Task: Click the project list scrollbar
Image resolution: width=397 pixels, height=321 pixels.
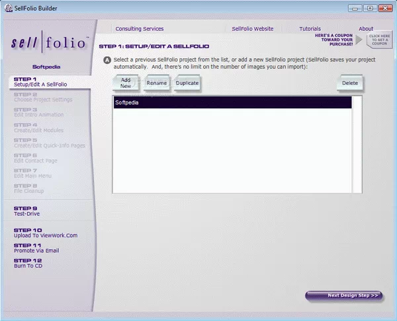Action: [x=357, y=145]
